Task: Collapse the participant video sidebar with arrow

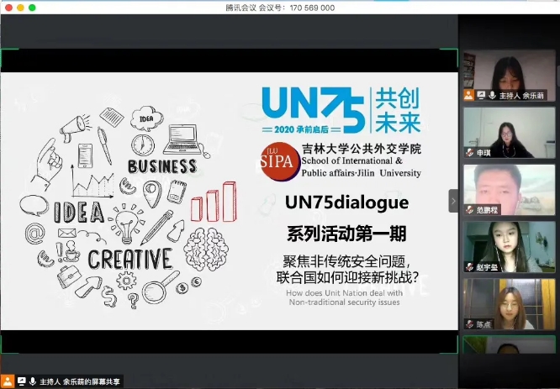Action: click(x=453, y=201)
